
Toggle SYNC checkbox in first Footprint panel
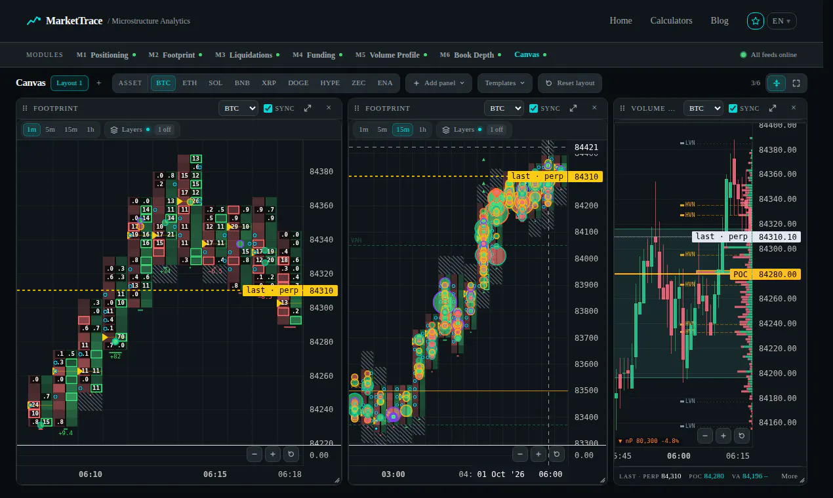[268, 108]
